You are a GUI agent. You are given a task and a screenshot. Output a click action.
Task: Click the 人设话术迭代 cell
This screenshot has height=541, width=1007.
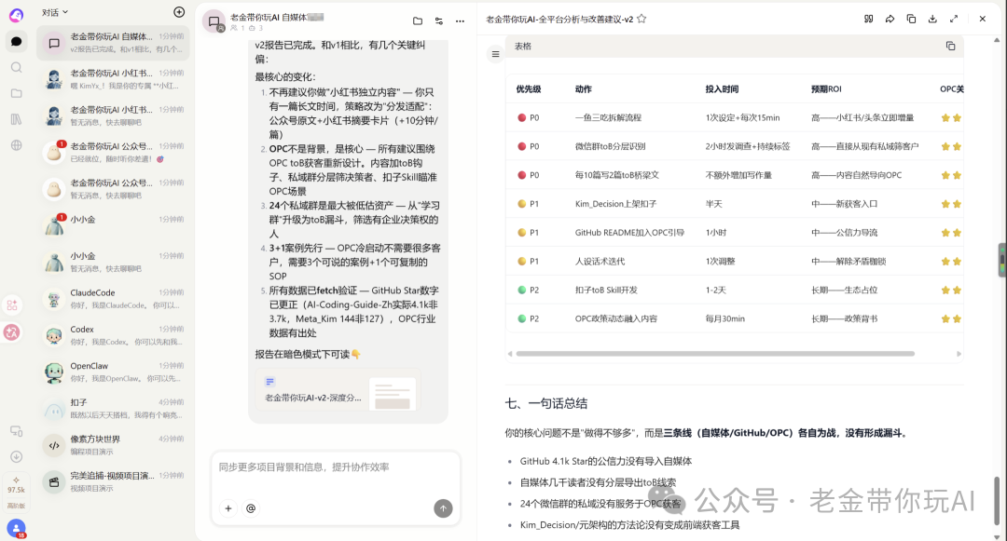pyautogui.click(x=600, y=262)
